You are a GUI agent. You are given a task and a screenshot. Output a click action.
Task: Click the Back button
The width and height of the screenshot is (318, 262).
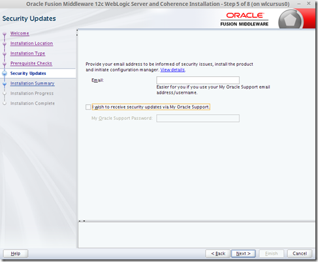tap(217, 254)
